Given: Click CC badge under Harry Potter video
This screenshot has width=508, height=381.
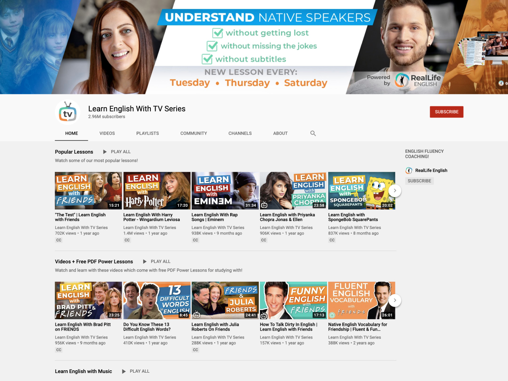Looking at the screenshot, I should pyautogui.click(x=127, y=240).
